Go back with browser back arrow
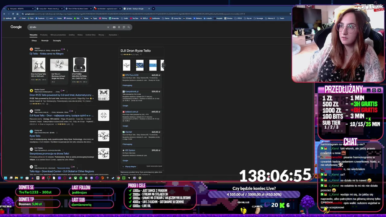The width and height of the screenshot is (386, 217). point(4,14)
